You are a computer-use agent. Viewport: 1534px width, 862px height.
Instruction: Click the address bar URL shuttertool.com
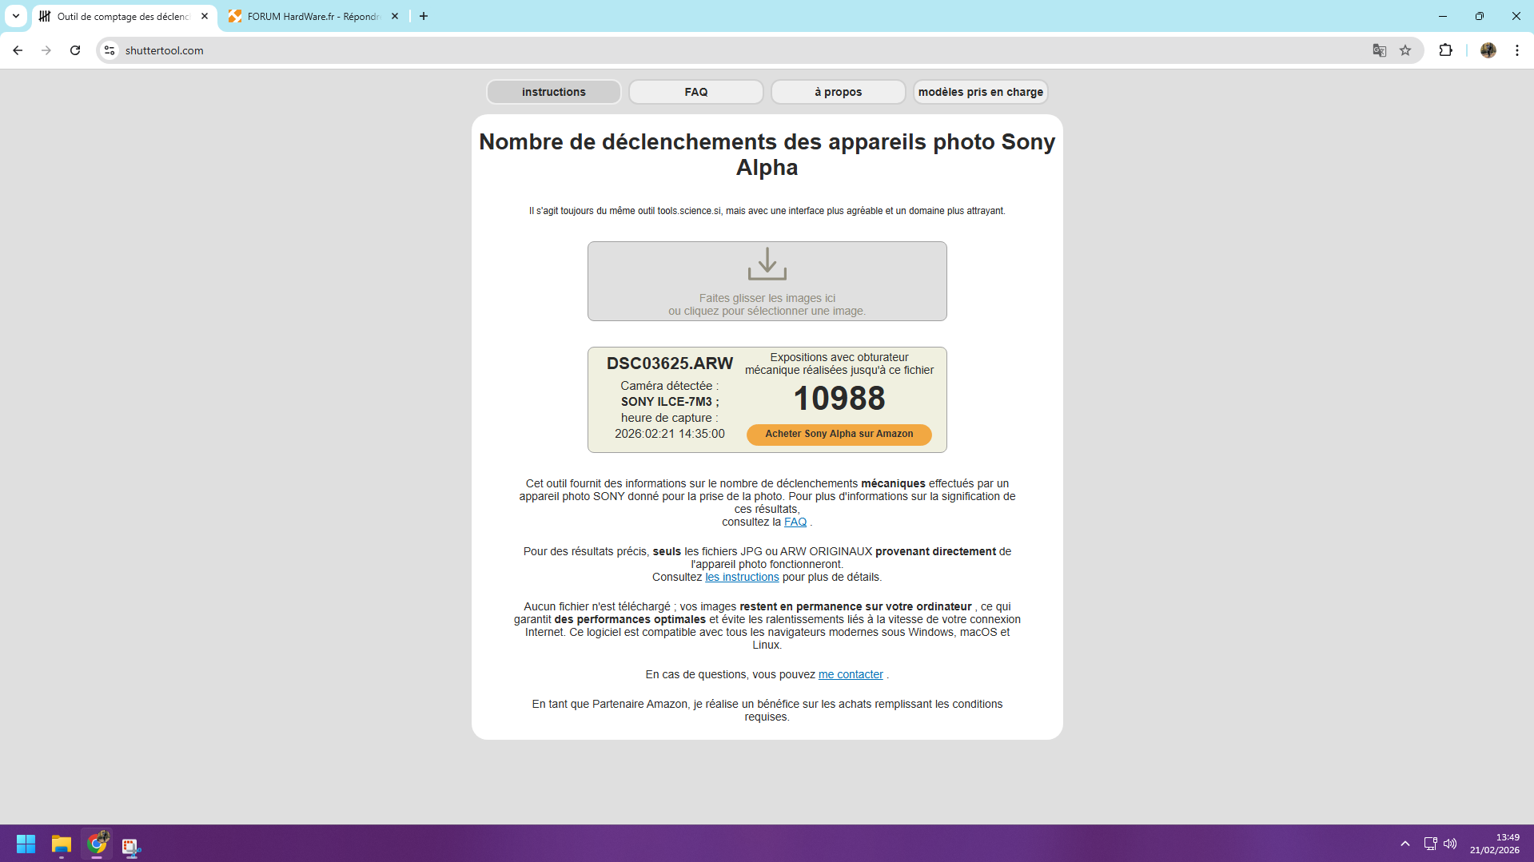point(164,50)
